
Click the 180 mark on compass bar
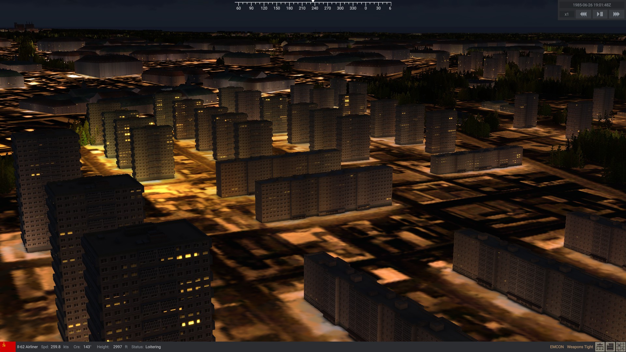pyautogui.click(x=289, y=8)
